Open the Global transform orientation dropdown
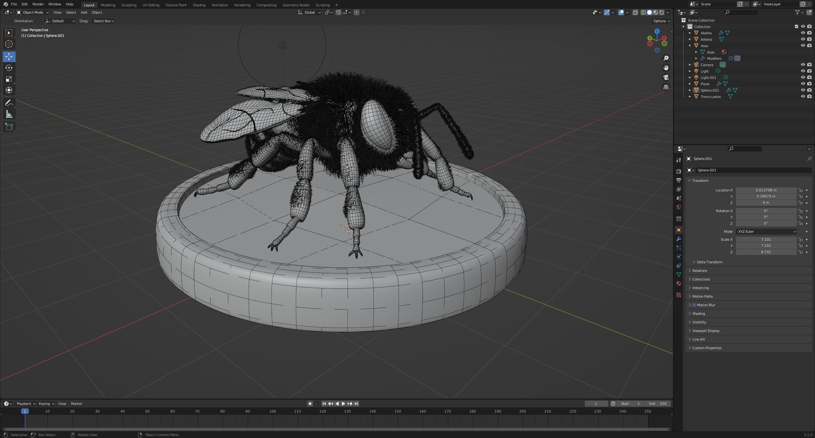815x438 pixels. [x=309, y=12]
